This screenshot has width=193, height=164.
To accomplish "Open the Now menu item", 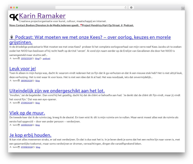I will coord(12,25).
